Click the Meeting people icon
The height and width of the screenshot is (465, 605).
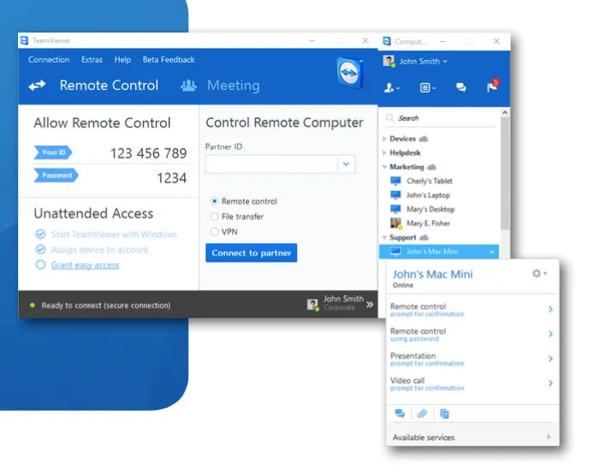[188, 86]
